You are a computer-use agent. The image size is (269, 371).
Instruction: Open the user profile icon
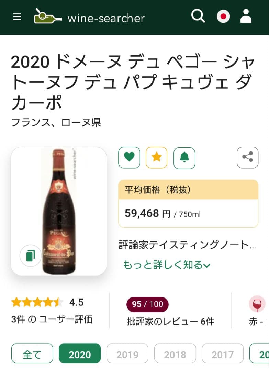246,16
